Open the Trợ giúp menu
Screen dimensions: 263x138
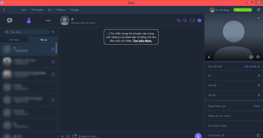coord(74,10)
